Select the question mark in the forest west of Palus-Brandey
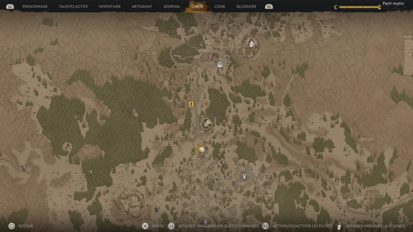Screen dimensions: 413x232 90,173
